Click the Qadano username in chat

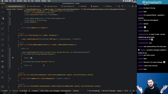click(x=143, y=50)
